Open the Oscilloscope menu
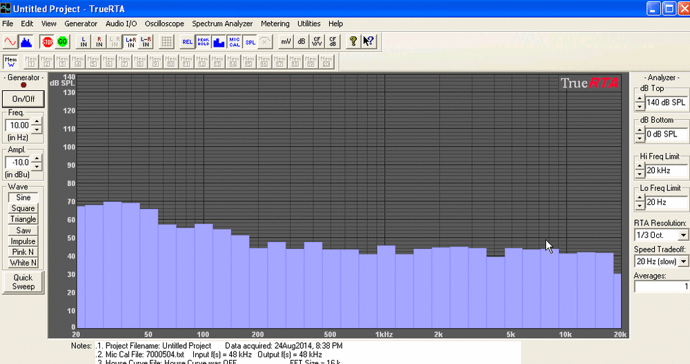 click(164, 23)
